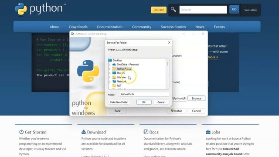The height and width of the screenshot is (157, 279).
Task: Click the GO search button
Action: coord(234,10)
